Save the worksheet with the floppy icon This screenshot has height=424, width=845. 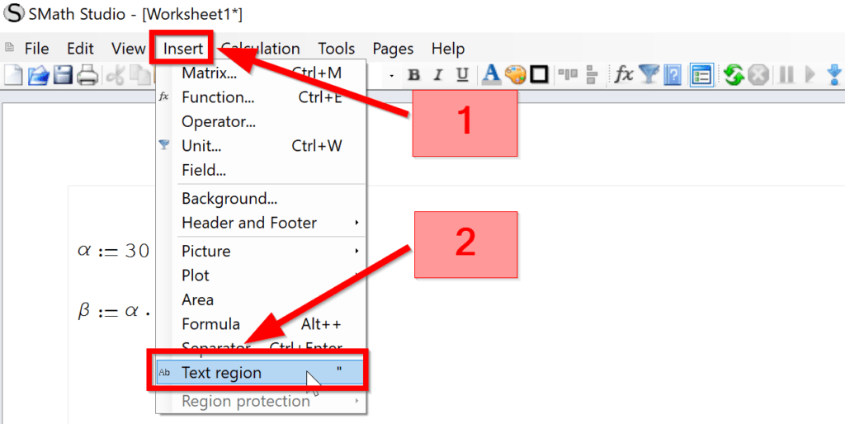click(x=62, y=75)
